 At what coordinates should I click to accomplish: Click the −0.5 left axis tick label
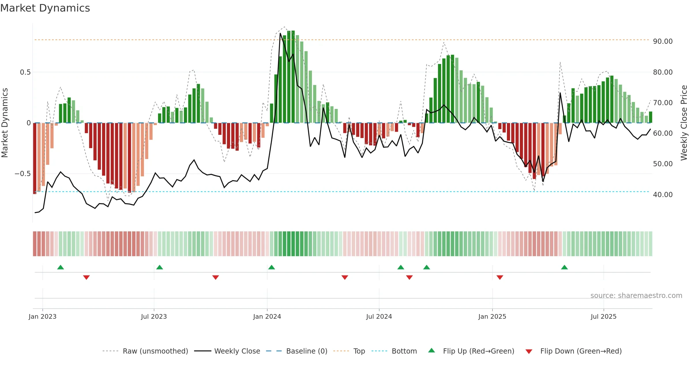coord(23,174)
